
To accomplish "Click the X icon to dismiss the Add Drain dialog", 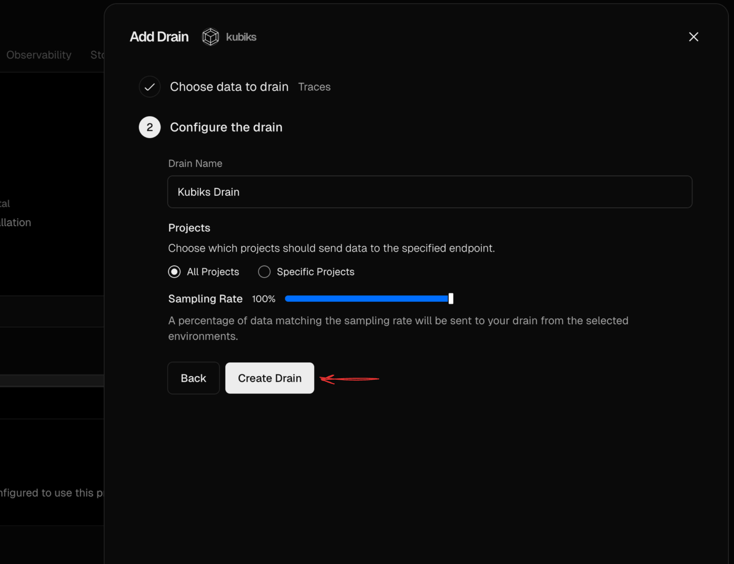I will tap(694, 37).
